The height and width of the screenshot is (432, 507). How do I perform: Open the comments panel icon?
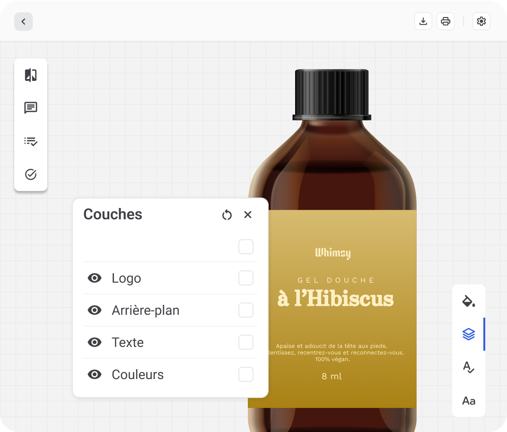click(31, 108)
